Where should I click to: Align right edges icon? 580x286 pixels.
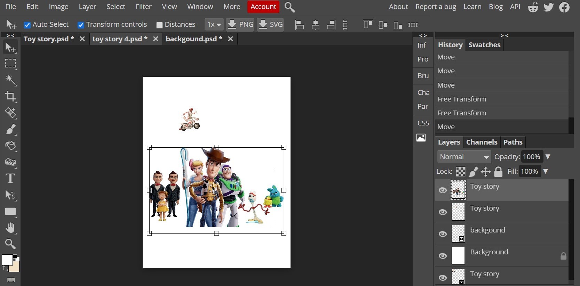pos(331,25)
